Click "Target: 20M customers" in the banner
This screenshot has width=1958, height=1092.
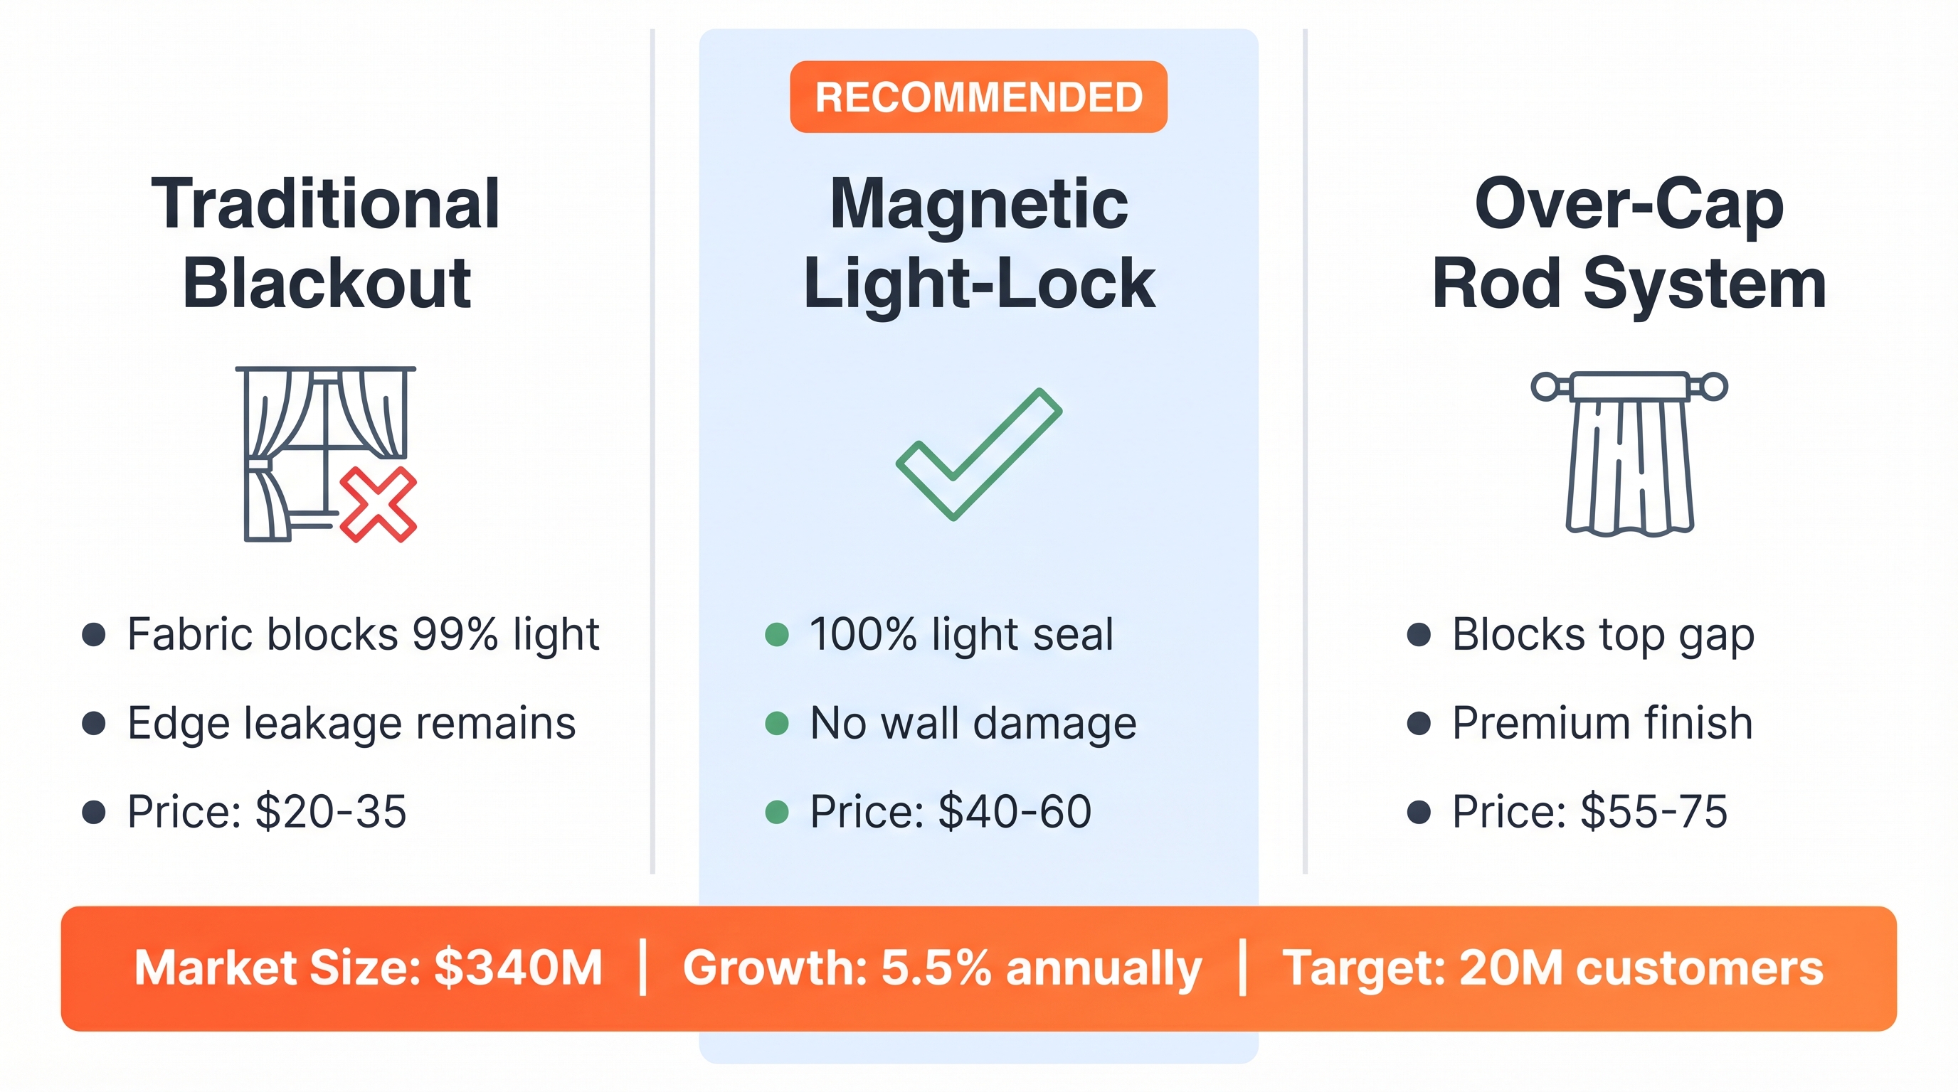click(1552, 968)
